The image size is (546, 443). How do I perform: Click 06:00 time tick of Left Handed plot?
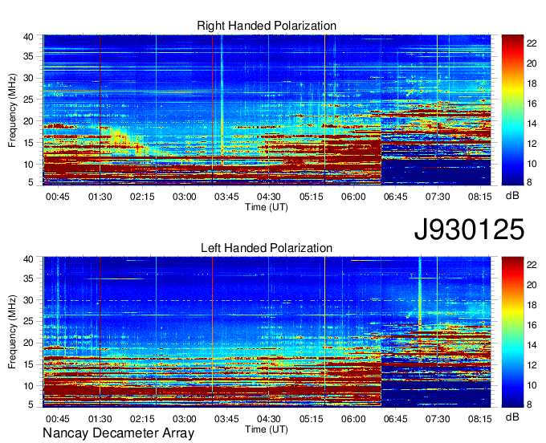(353, 419)
